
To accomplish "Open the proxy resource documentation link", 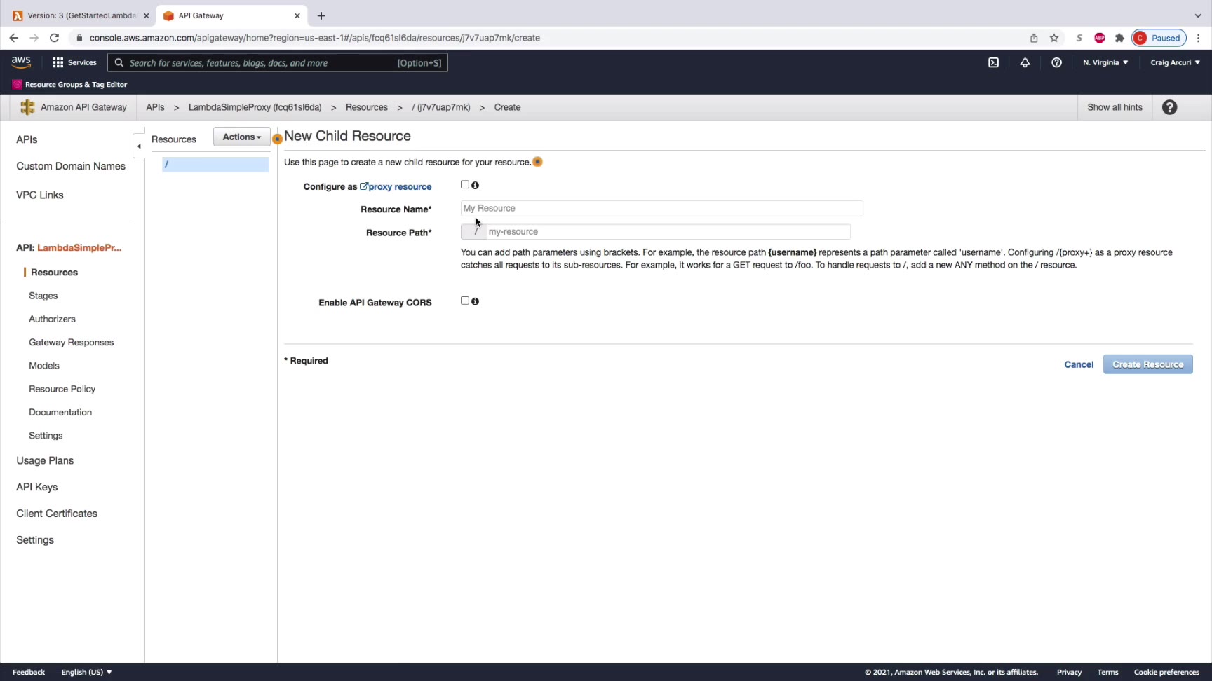I will click(396, 186).
